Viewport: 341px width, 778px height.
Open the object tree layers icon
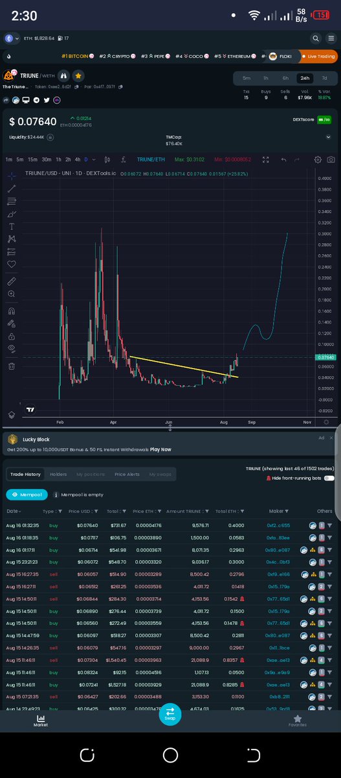12,415
